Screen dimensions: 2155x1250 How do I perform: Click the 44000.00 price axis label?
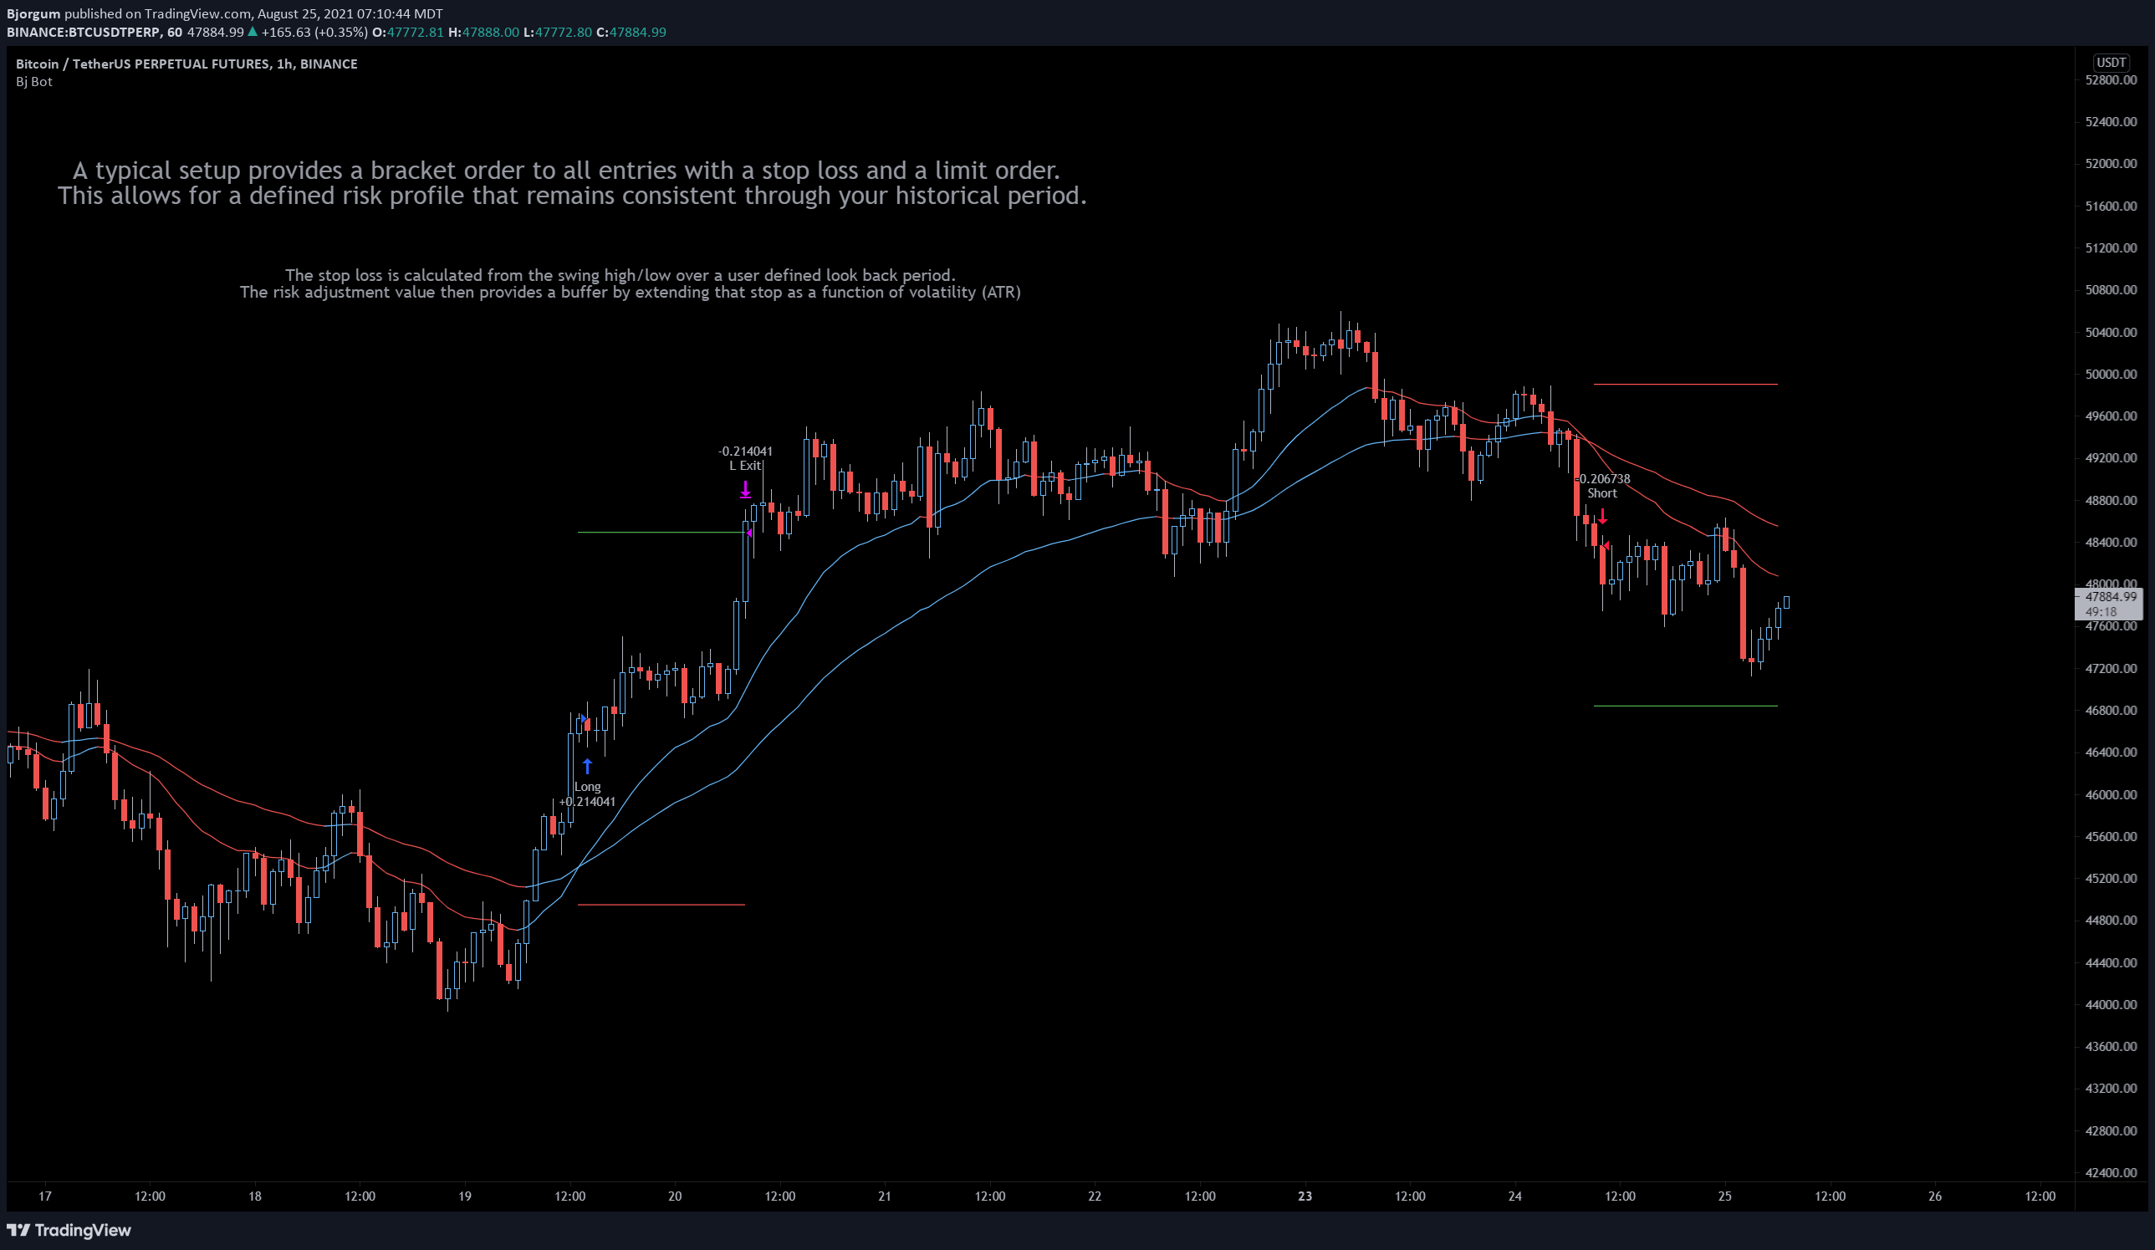(x=2111, y=1005)
